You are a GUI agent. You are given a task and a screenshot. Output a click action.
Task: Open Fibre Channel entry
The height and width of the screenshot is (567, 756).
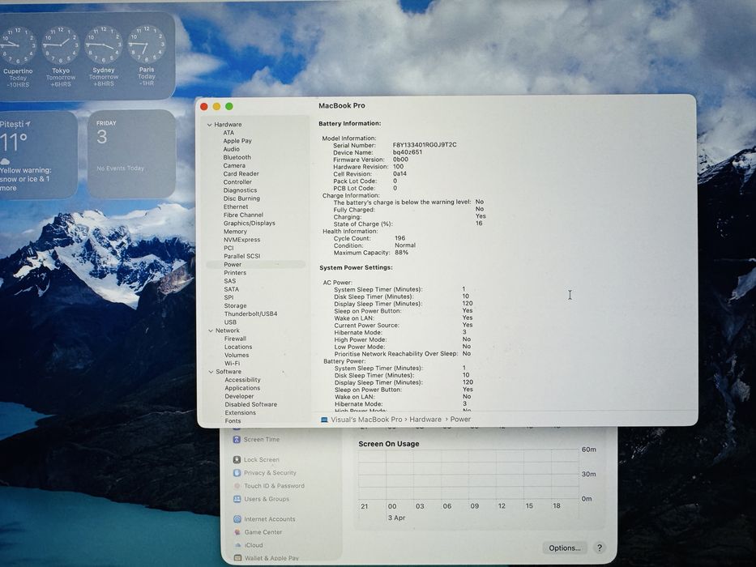[x=243, y=215]
